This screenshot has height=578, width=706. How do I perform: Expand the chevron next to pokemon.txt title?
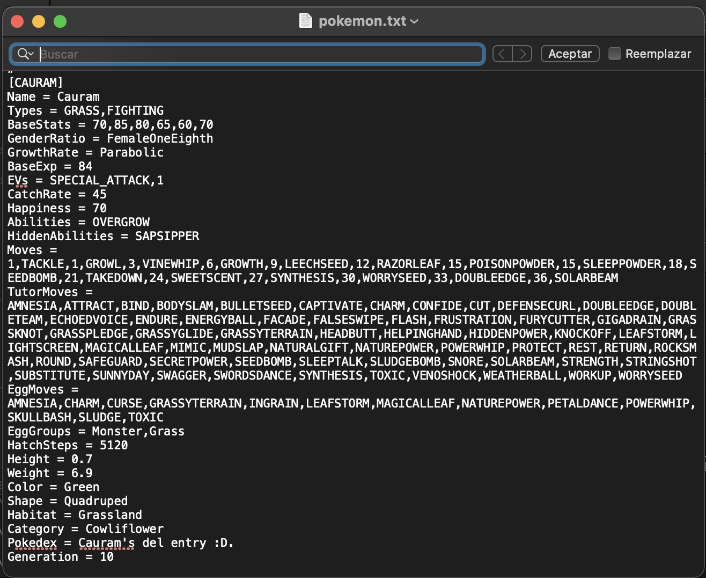coord(414,21)
